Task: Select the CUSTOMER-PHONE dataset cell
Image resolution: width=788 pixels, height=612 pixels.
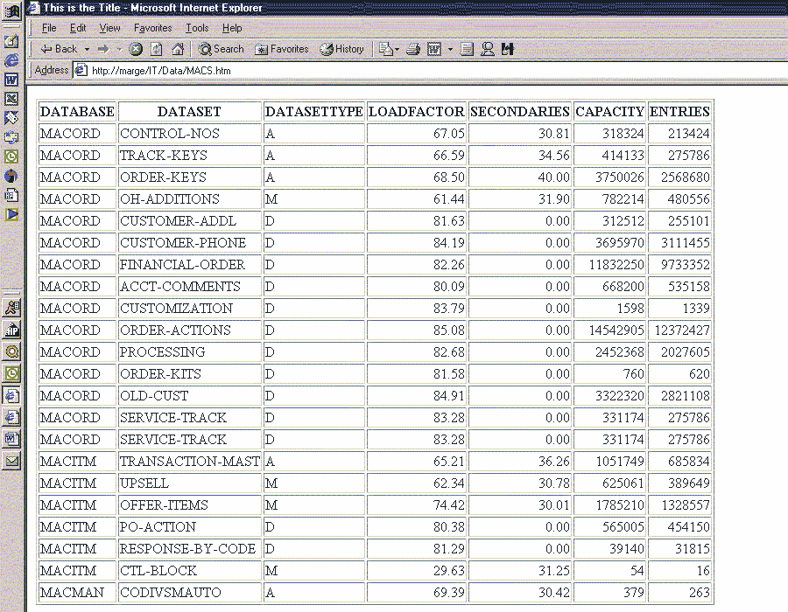Action: tap(190, 243)
